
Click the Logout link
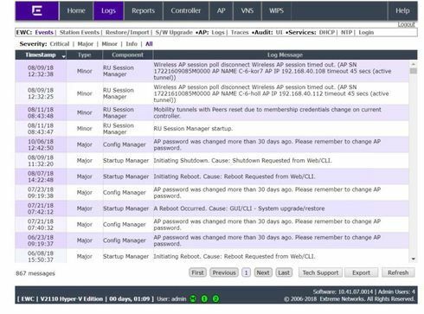407,24
